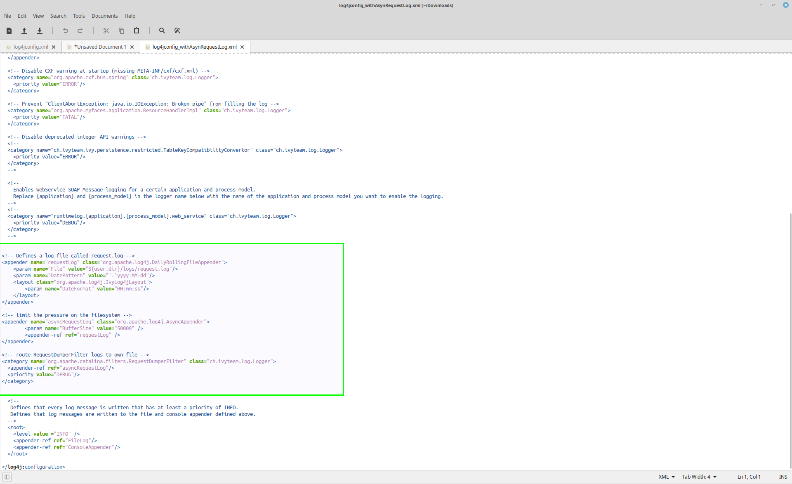This screenshot has height=484, width=792.
Task: Open the View menu
Action: click(38, 16)
